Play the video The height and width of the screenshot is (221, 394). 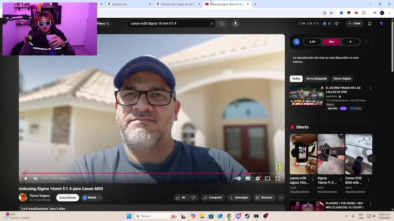(26, 178)
